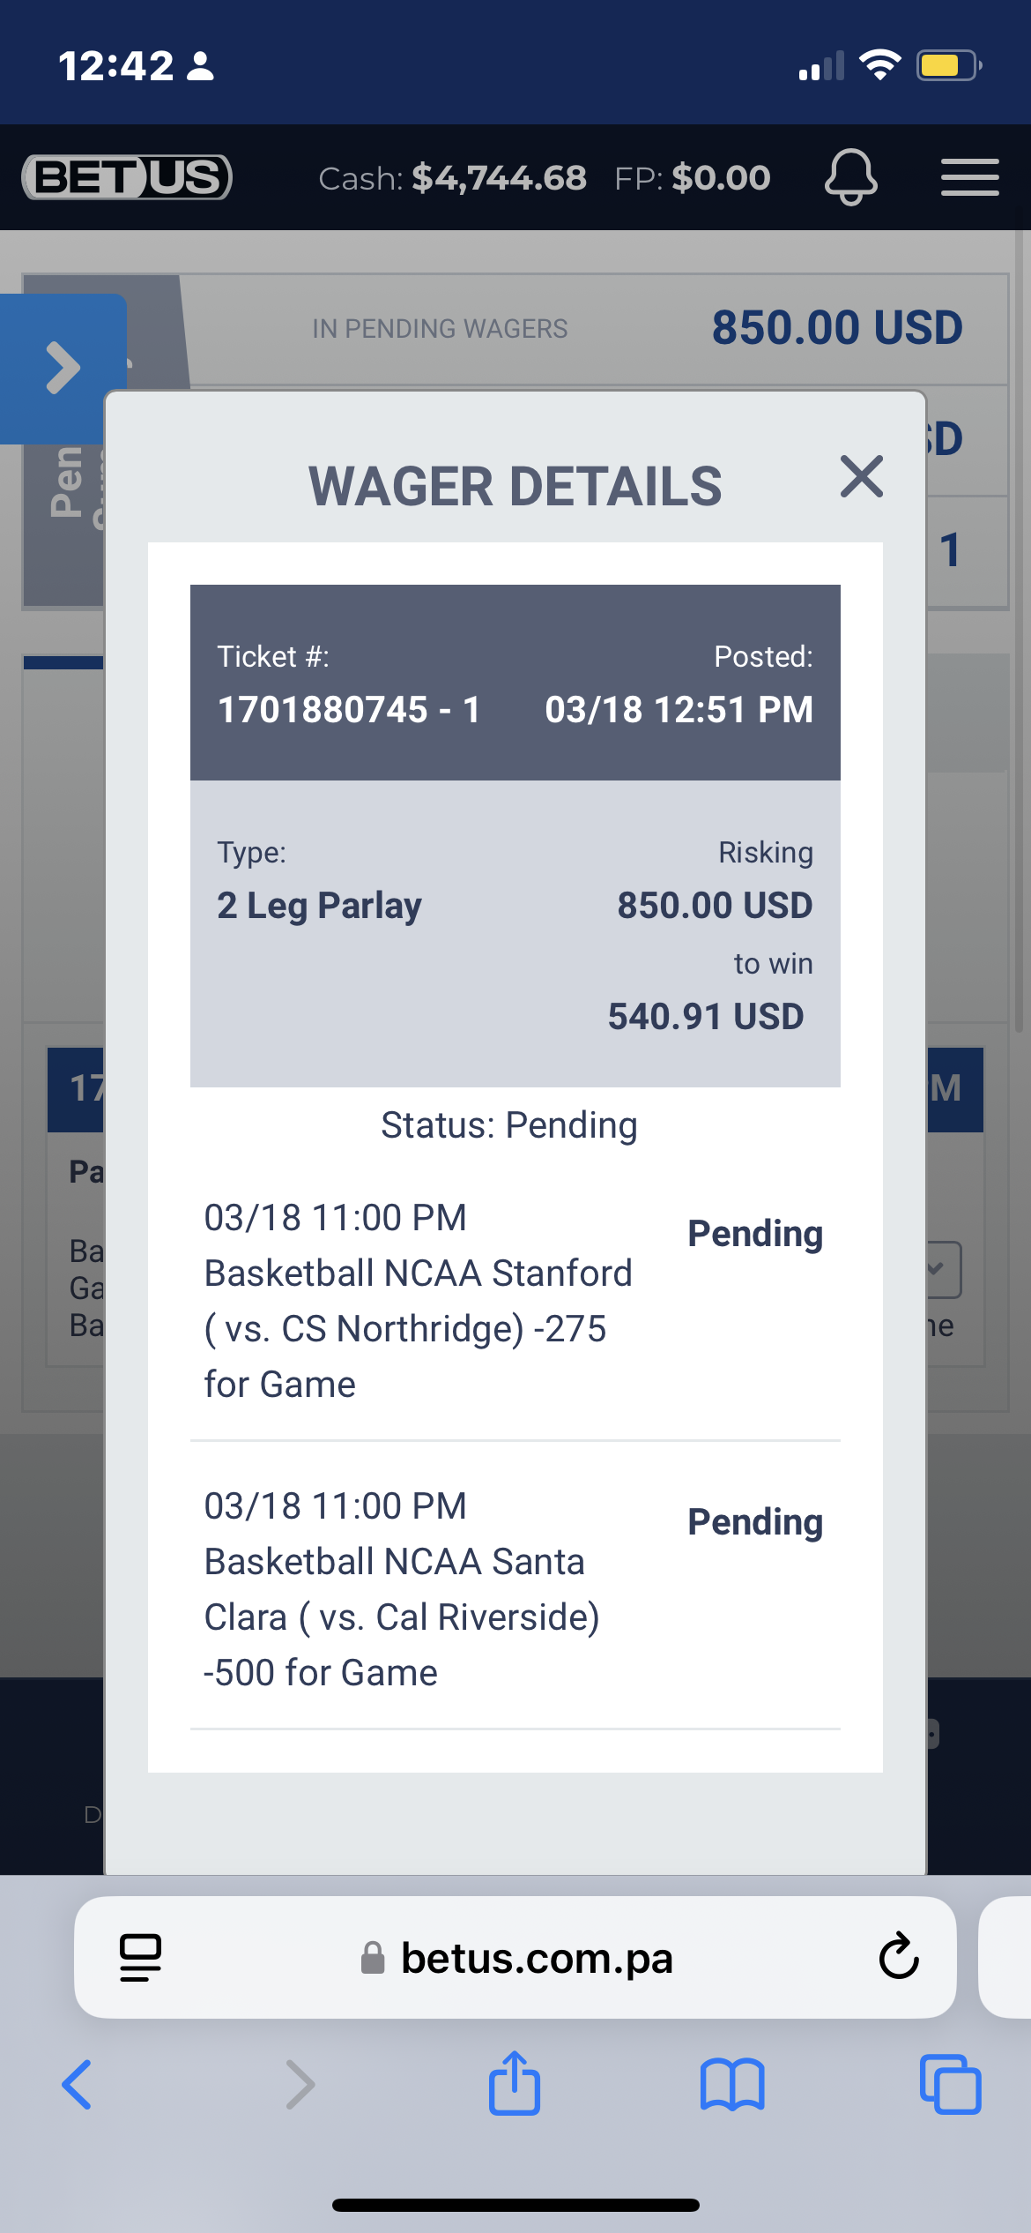Viewport: 1031px width, 2233px height.
Task: Open the notifications bell
Action: [x=850, y=176]
